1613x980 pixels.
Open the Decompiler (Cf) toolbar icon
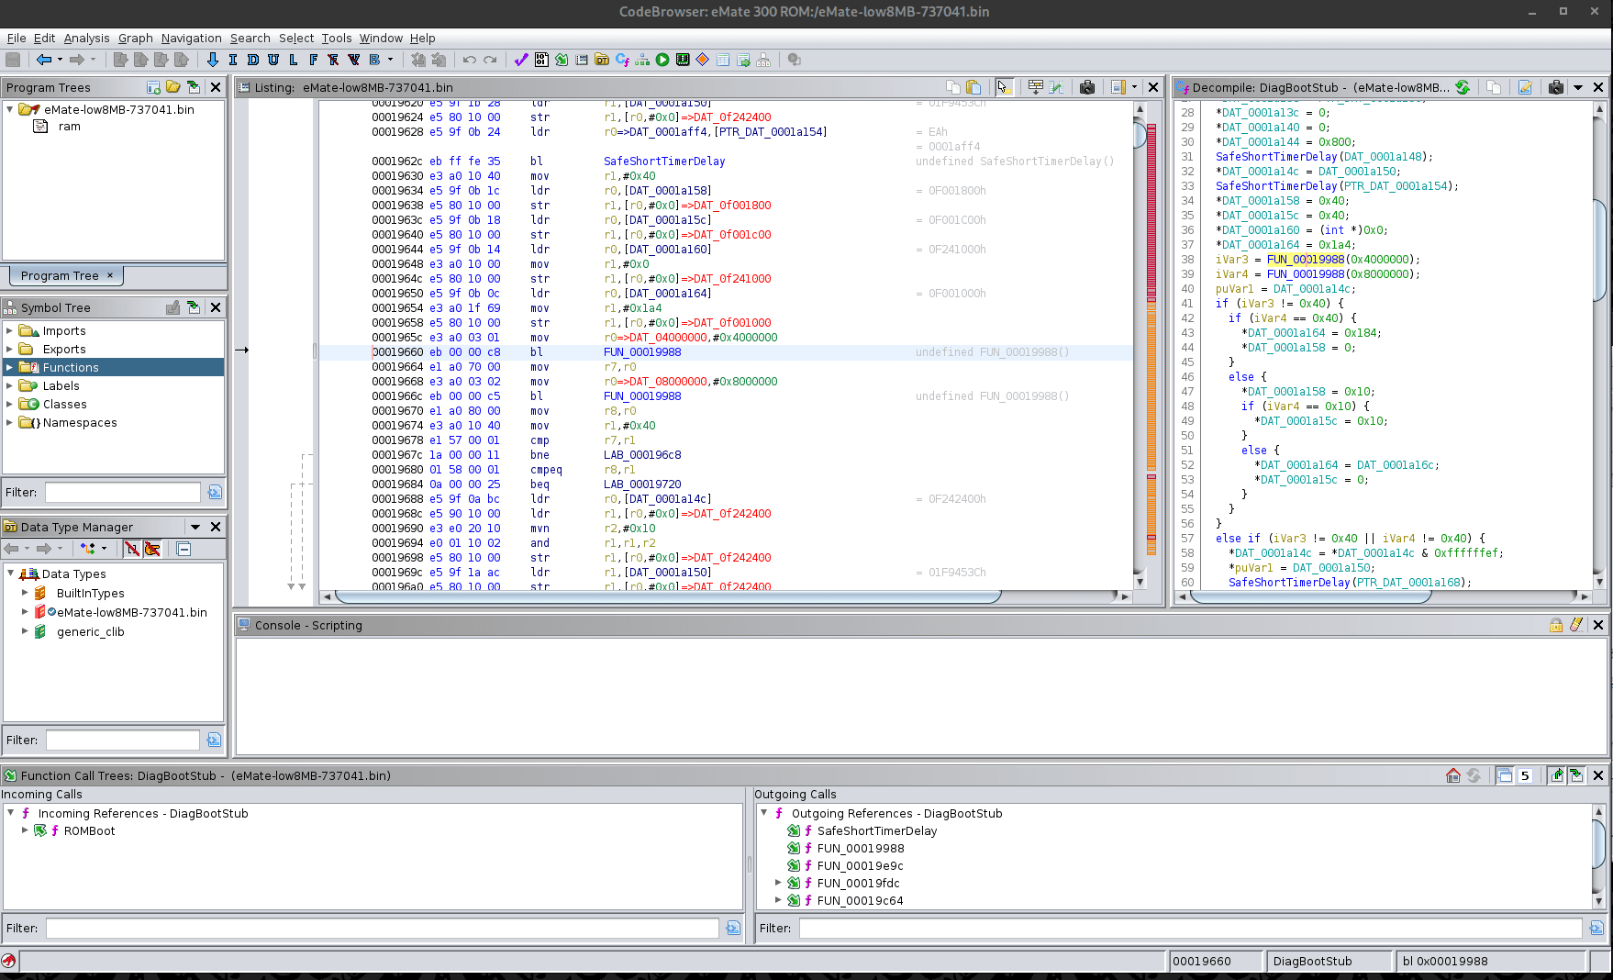click(622, 60)
